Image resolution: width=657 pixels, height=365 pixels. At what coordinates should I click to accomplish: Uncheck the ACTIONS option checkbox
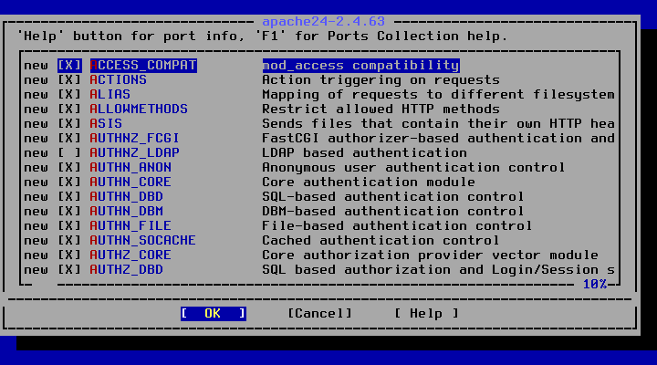[69, 80]
